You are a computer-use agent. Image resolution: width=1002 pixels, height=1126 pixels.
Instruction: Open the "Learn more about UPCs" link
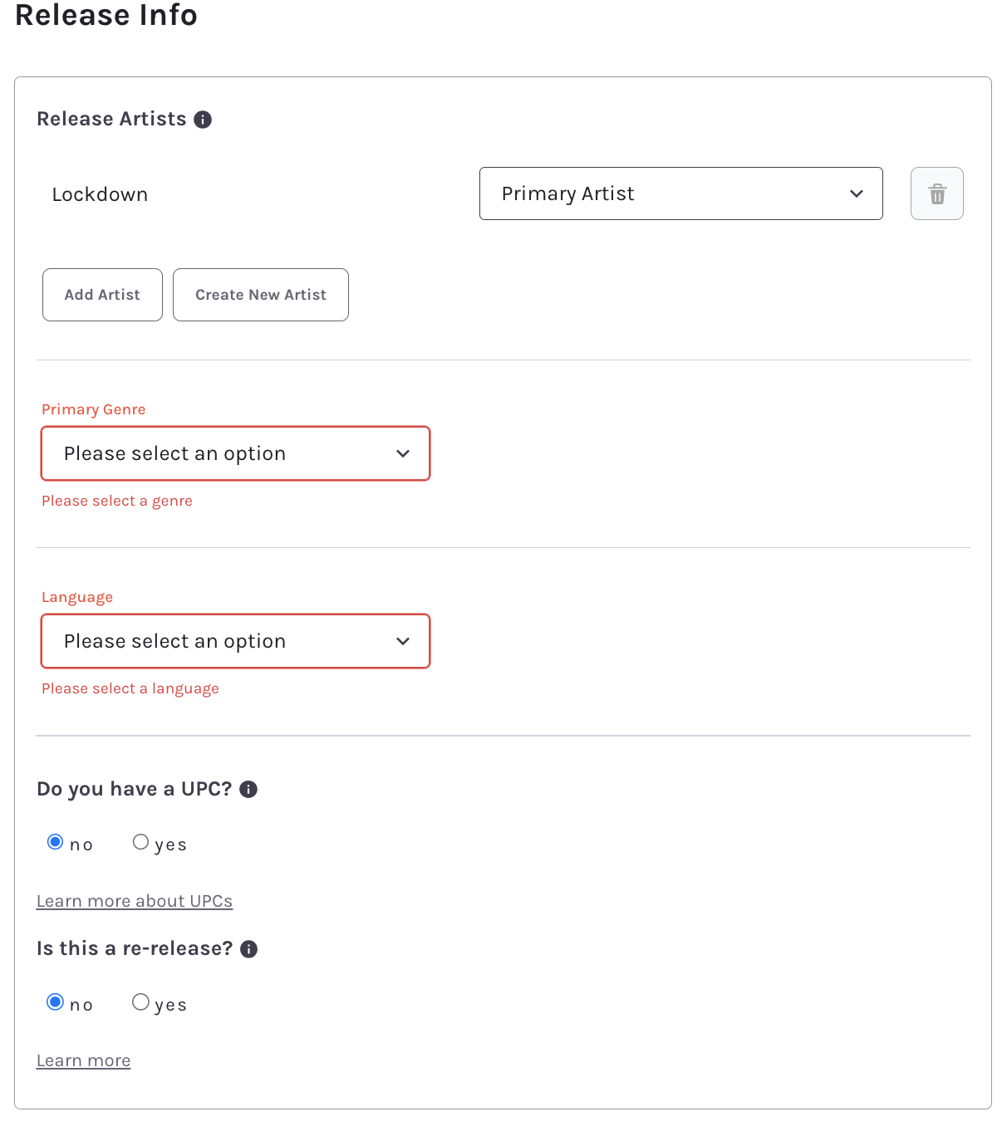[135, 901]
